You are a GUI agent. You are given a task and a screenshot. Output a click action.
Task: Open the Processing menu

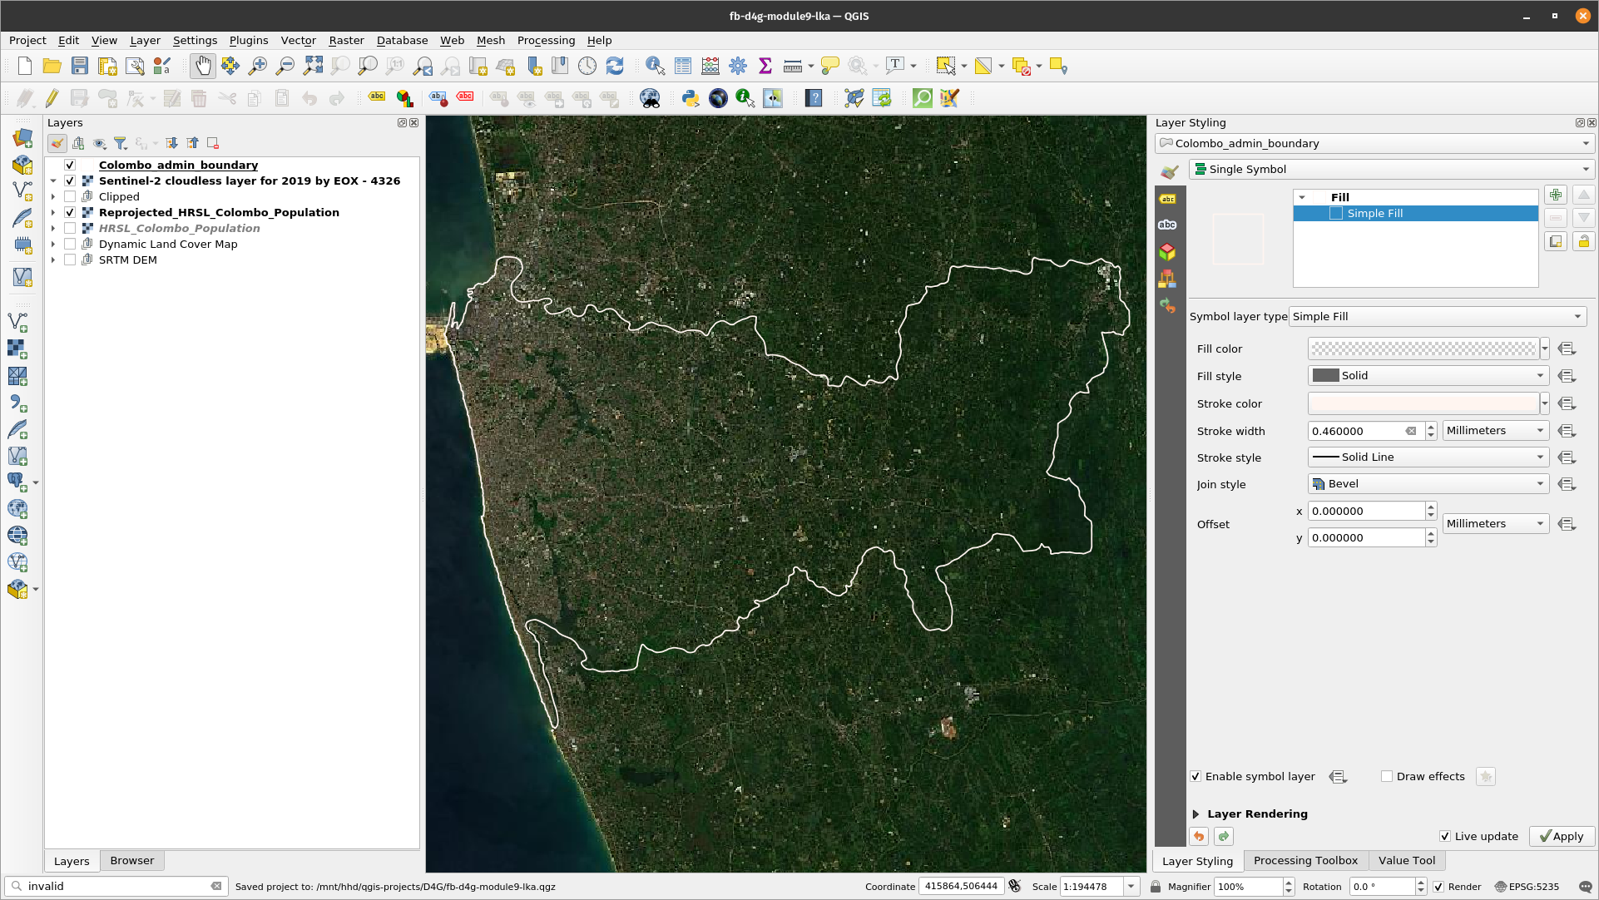[546, 41]
